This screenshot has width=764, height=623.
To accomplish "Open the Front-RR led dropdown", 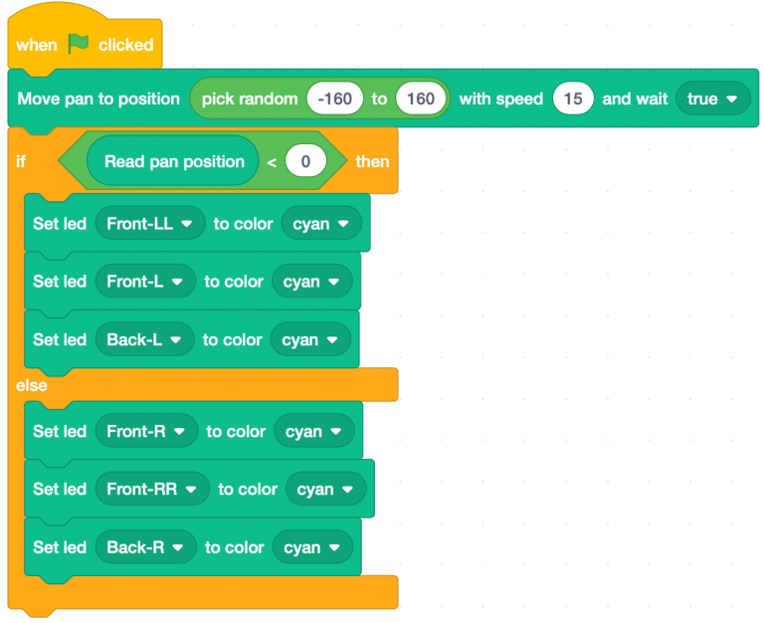I will tap(152, 490).
